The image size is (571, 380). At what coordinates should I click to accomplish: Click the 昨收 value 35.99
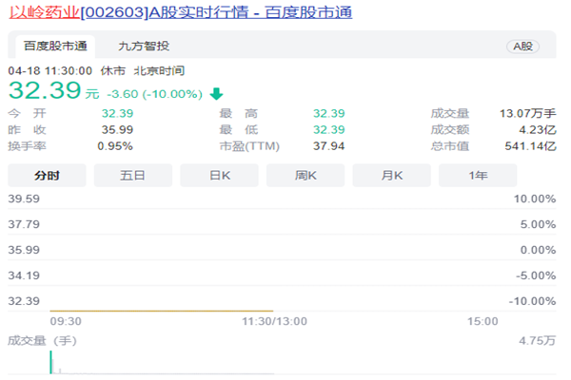coord(117,130)
